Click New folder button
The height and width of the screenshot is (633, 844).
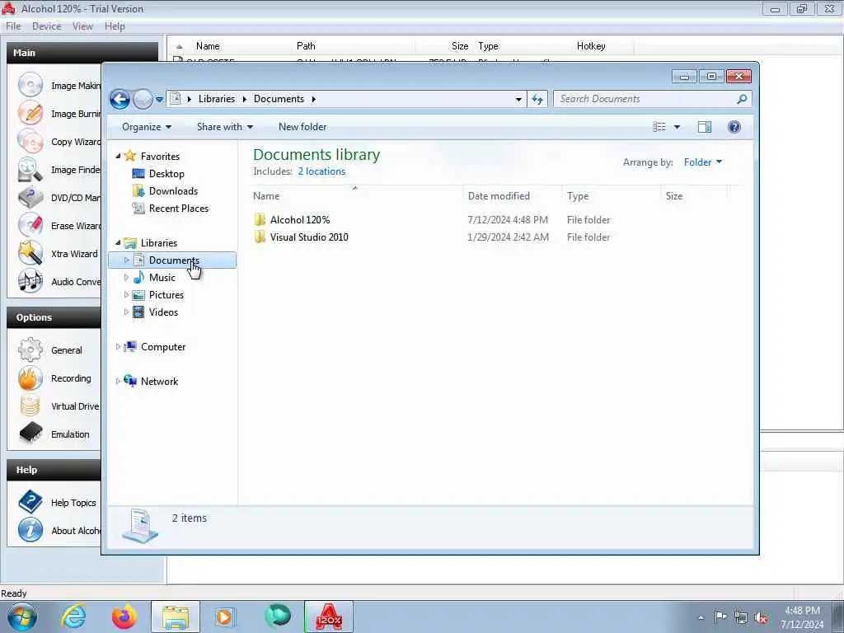302,127
